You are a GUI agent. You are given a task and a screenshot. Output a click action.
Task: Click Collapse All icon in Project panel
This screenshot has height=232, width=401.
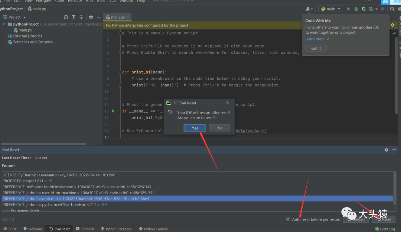pos(81,17)
